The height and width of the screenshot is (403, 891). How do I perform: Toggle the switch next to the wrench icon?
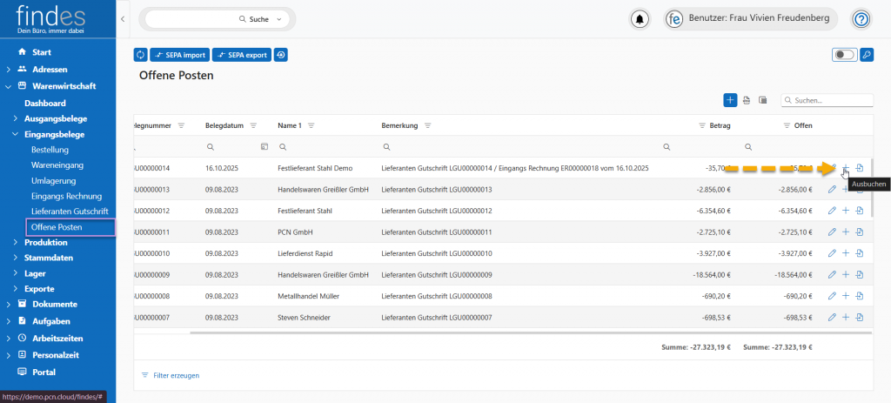click(844, 55)
